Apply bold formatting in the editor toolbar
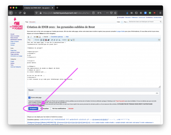This screenshot has height=135, width=171. [x=28, y=37]
